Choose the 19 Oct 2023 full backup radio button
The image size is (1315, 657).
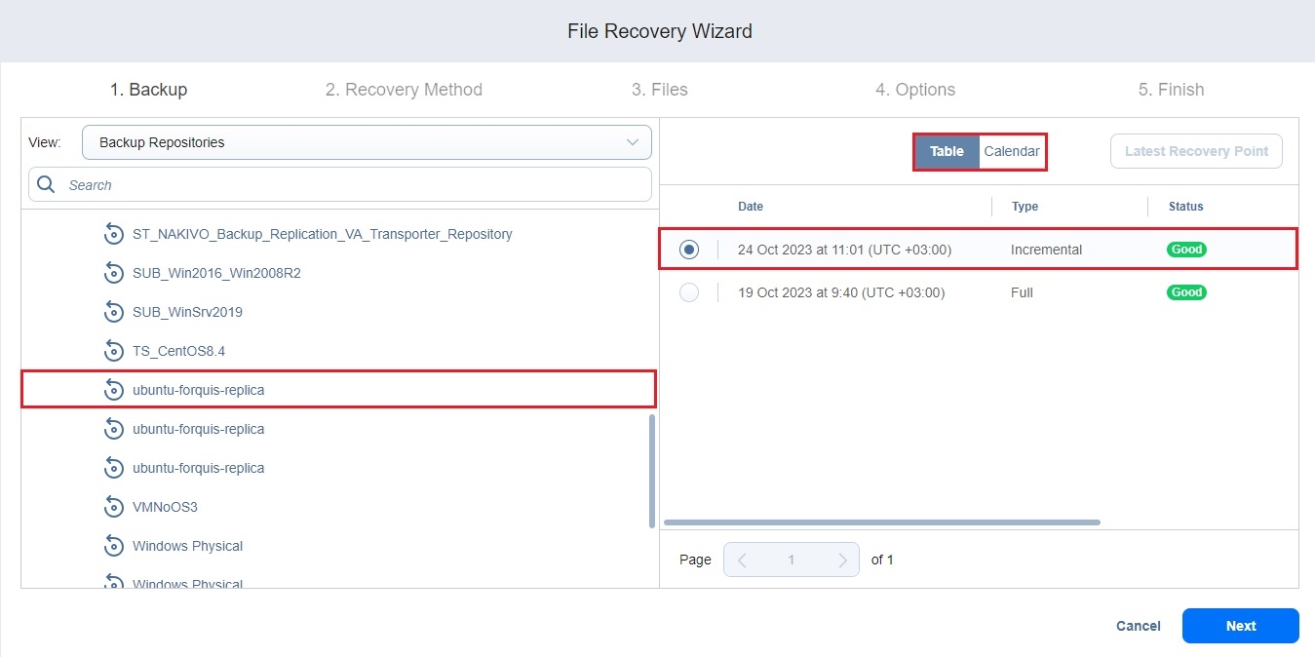click(x=689, y=292)
